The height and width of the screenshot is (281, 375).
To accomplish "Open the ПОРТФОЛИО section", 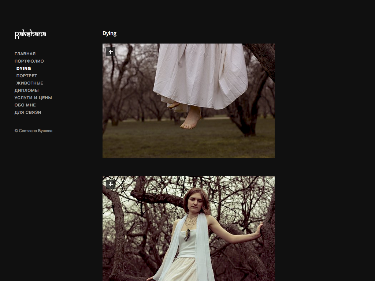I will tap(29, 61).
